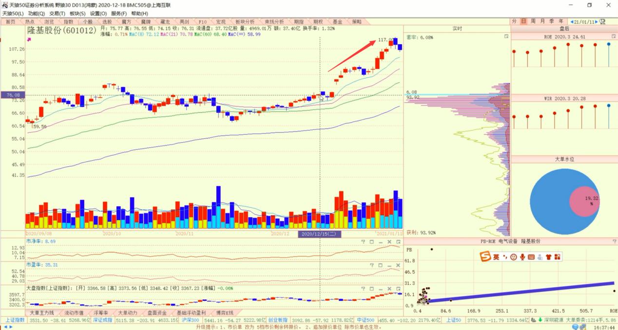Click the 上证50 status button

453,320
